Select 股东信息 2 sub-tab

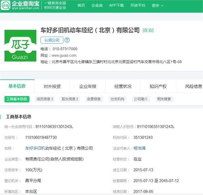pyautogui.click(x=70, y=99)
